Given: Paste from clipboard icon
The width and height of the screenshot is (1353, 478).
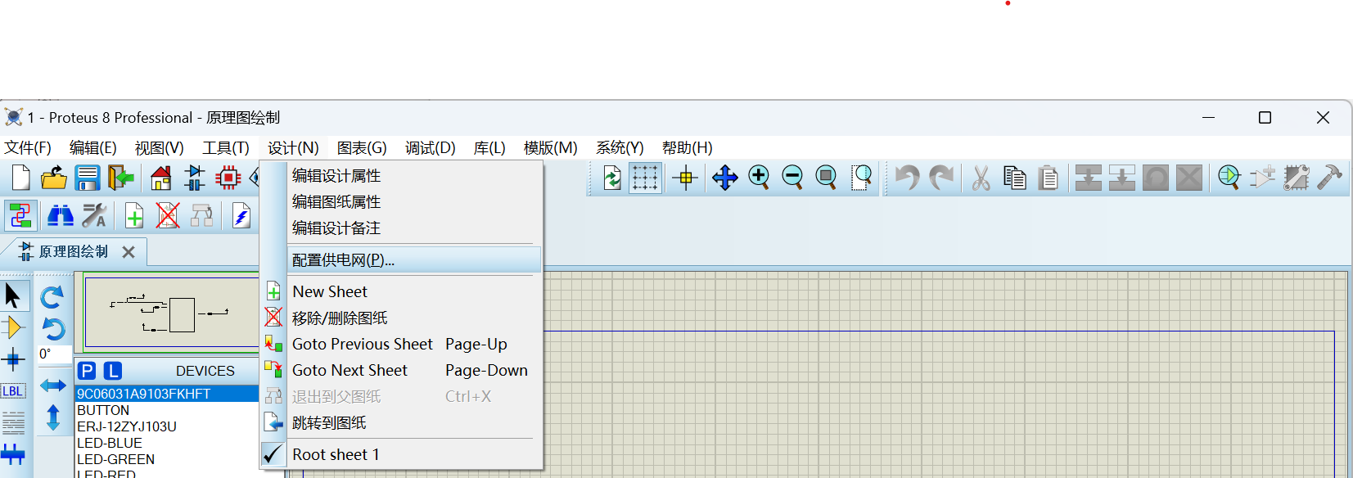Looking at the screenshot, I should click(1049, 177).
